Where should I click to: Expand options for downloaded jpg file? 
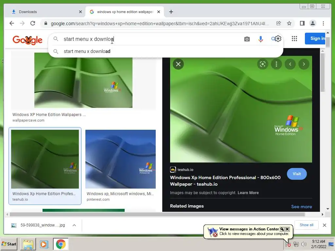point(74,225)
